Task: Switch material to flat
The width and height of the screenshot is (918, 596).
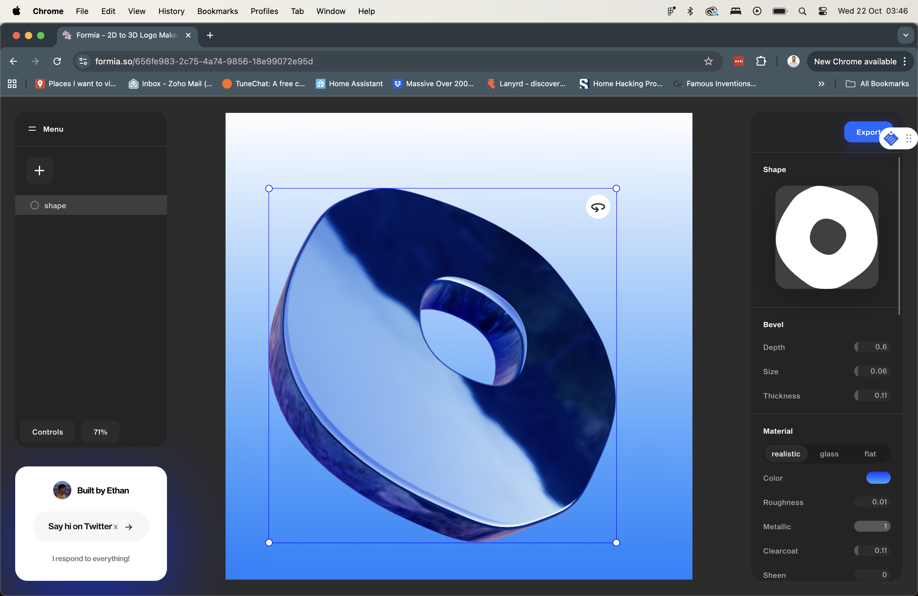Action: click(870, 453)
